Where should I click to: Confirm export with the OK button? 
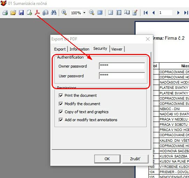click(x=107, y=159)
